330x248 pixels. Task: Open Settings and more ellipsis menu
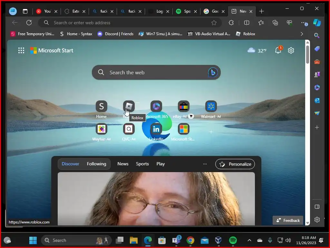point(304,23)
